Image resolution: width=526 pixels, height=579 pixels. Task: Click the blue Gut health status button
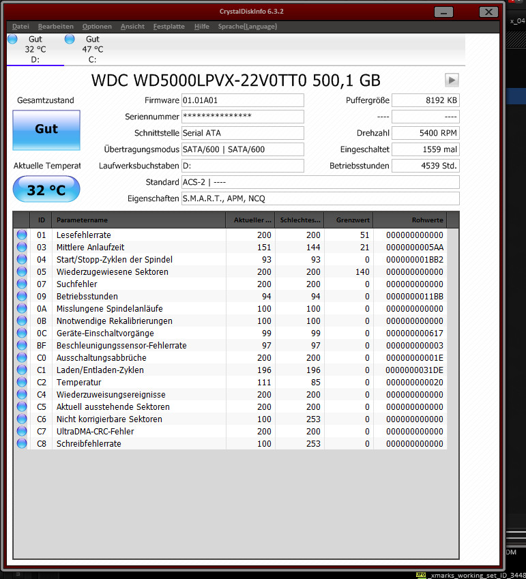tap(46, 130)
